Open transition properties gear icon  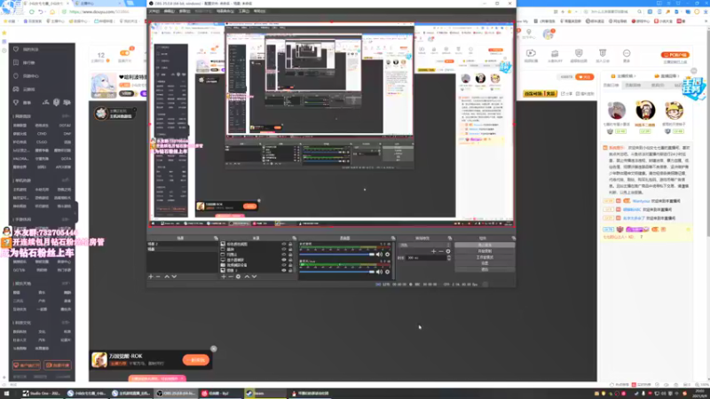click(448, 251)
